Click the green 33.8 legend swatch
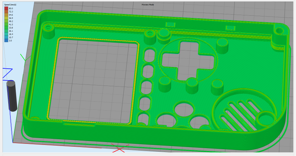 [x=6, y=28]
